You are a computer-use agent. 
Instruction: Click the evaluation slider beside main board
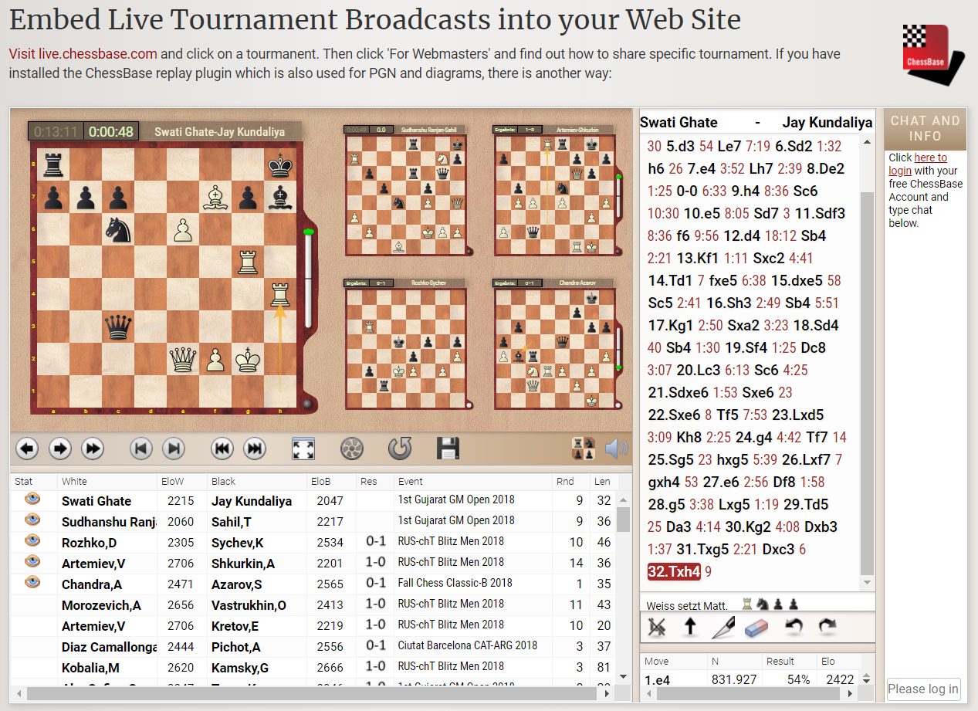pyautogui.click(x=309, y=278)
